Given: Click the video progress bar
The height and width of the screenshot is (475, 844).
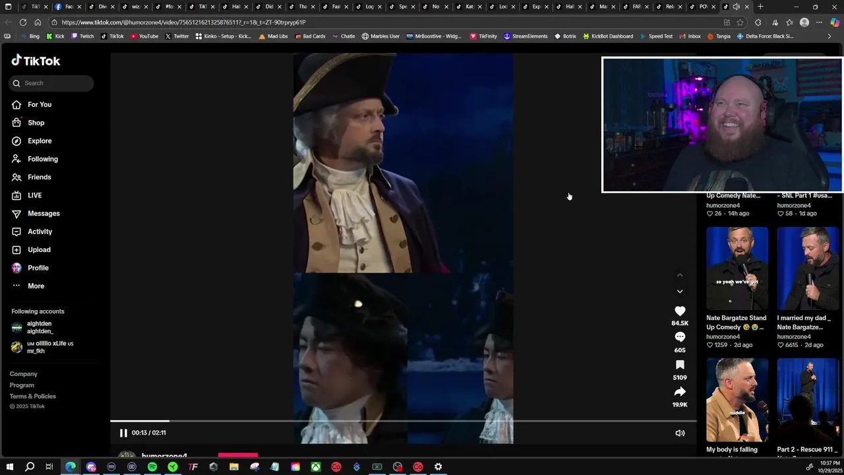Looking at the screenshot, I should click(x=403, y=421).
